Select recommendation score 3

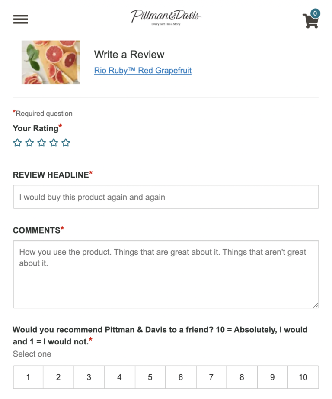(x=89, y=377)
